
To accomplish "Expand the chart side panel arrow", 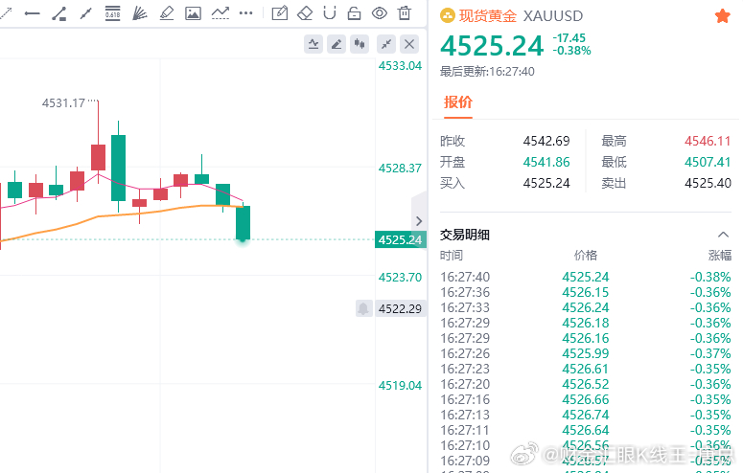I will (418, 220).
